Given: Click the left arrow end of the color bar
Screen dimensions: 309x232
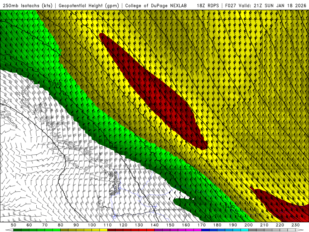Looking at the screenshot, I should (9, 230).
